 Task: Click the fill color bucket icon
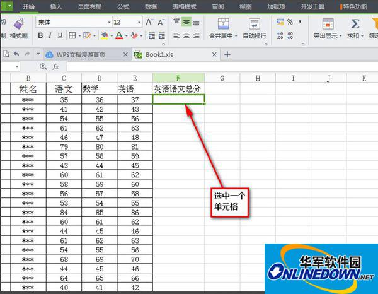(105, 35)
